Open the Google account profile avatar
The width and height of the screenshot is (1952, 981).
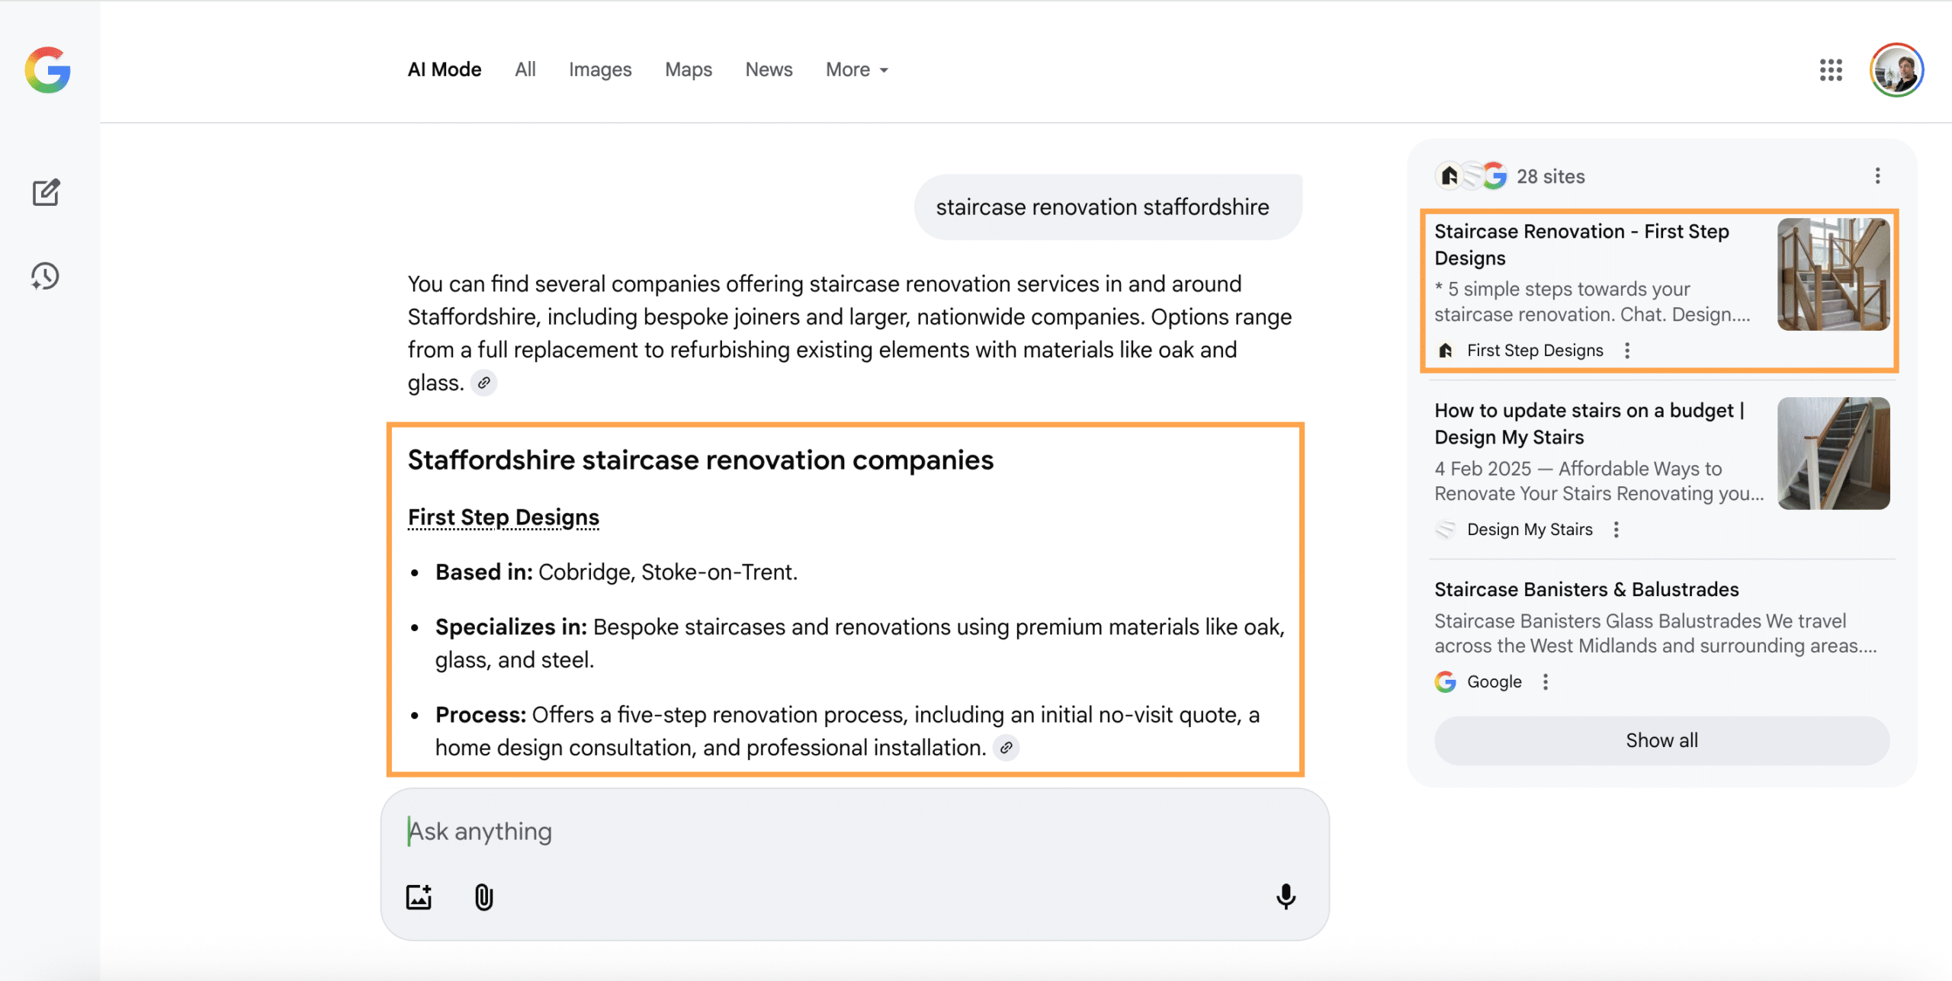1896,70
